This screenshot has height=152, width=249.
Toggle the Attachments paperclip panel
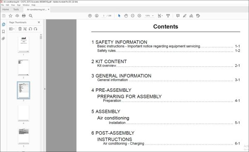coord(3,39)
